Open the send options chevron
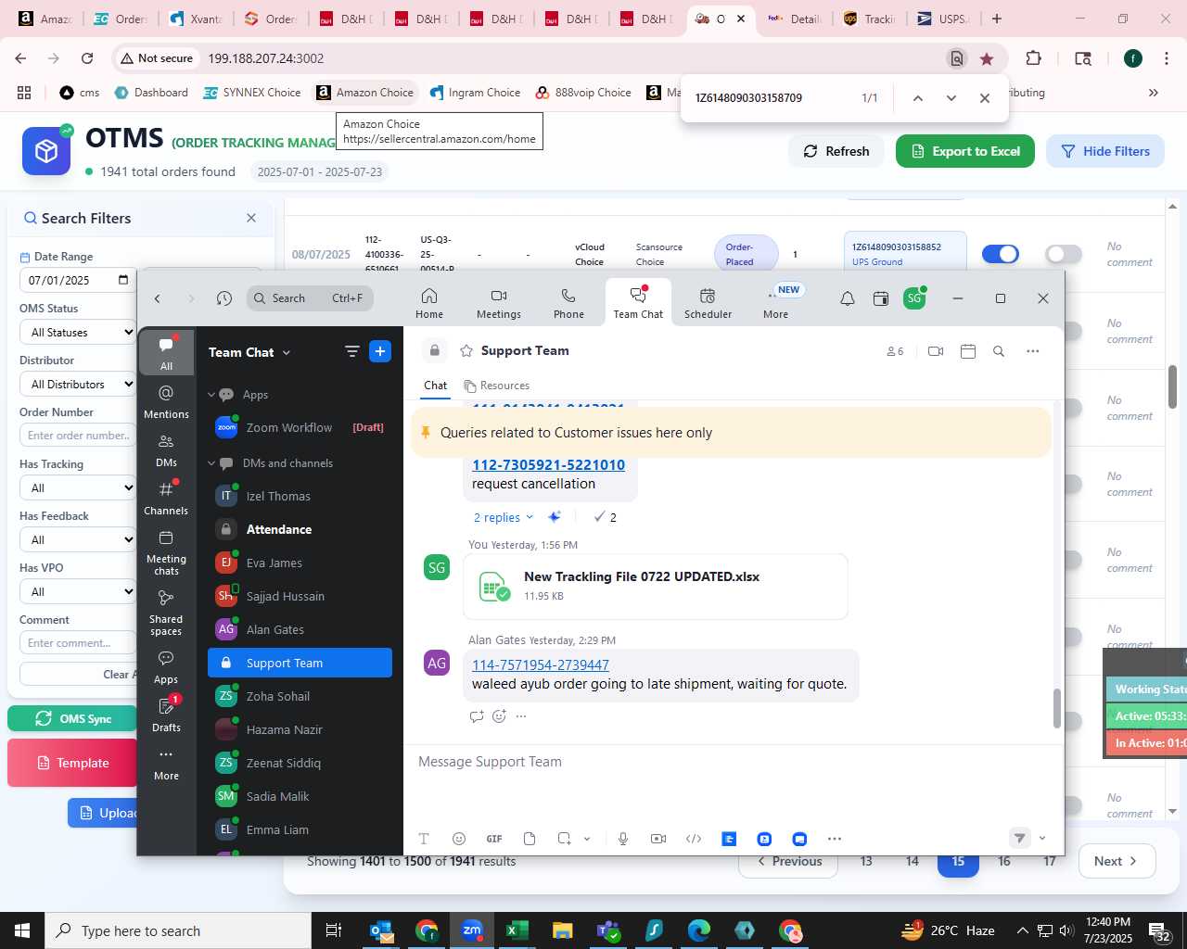Viewport: 1187px width, 949px height. click(1042, 839)
